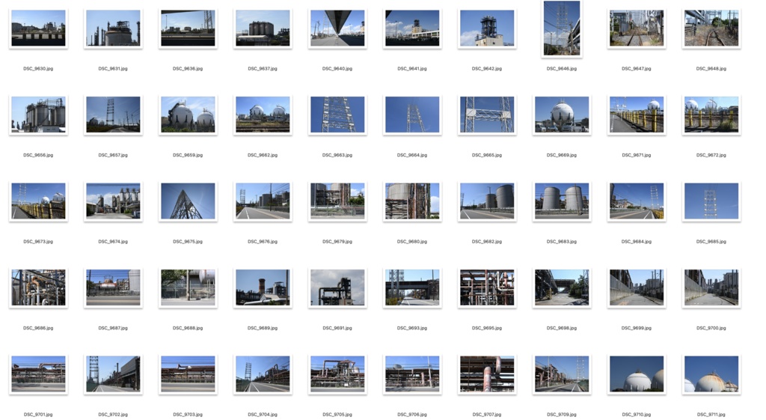Select the DSC_9705.jpg photo thumbnail
Image resolution: width=766 pixels, height=420 pixels.
337,374
